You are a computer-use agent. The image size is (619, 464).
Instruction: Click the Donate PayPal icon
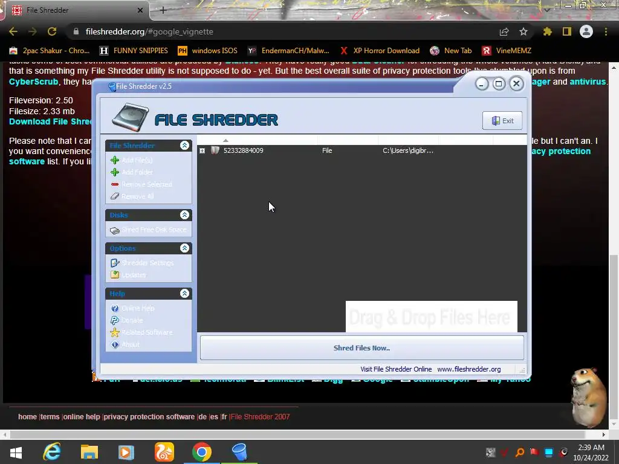(115, 320)
